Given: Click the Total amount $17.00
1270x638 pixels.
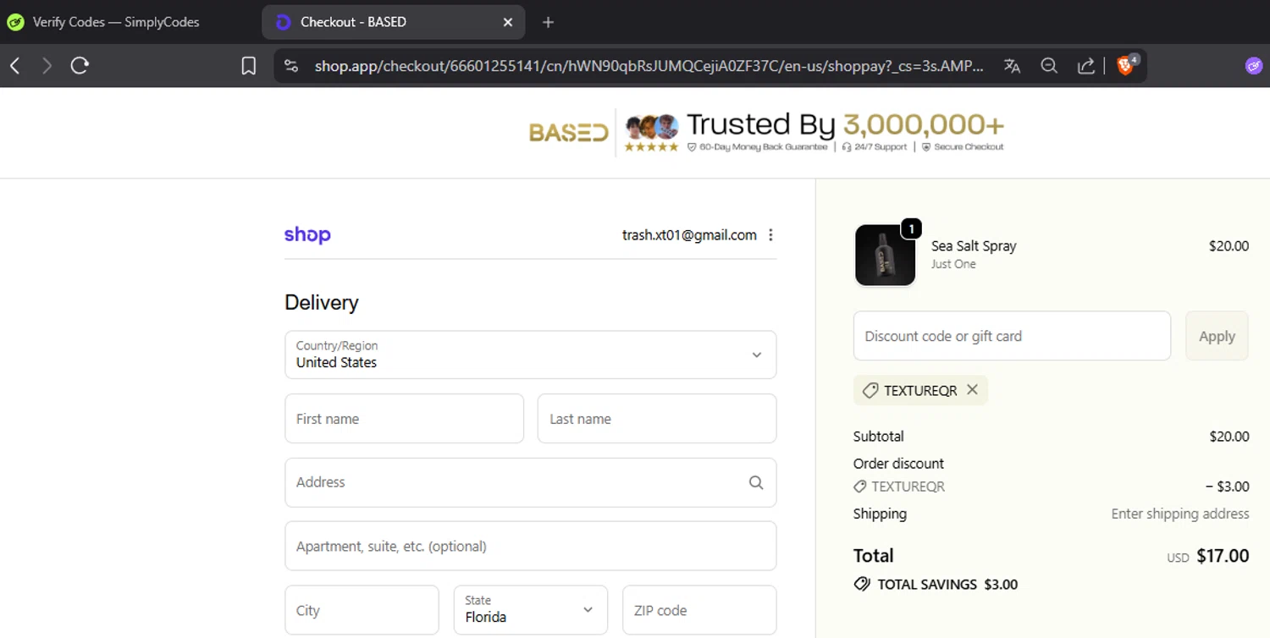Looking at the screenshot, I should click(x=1223, y=556).
